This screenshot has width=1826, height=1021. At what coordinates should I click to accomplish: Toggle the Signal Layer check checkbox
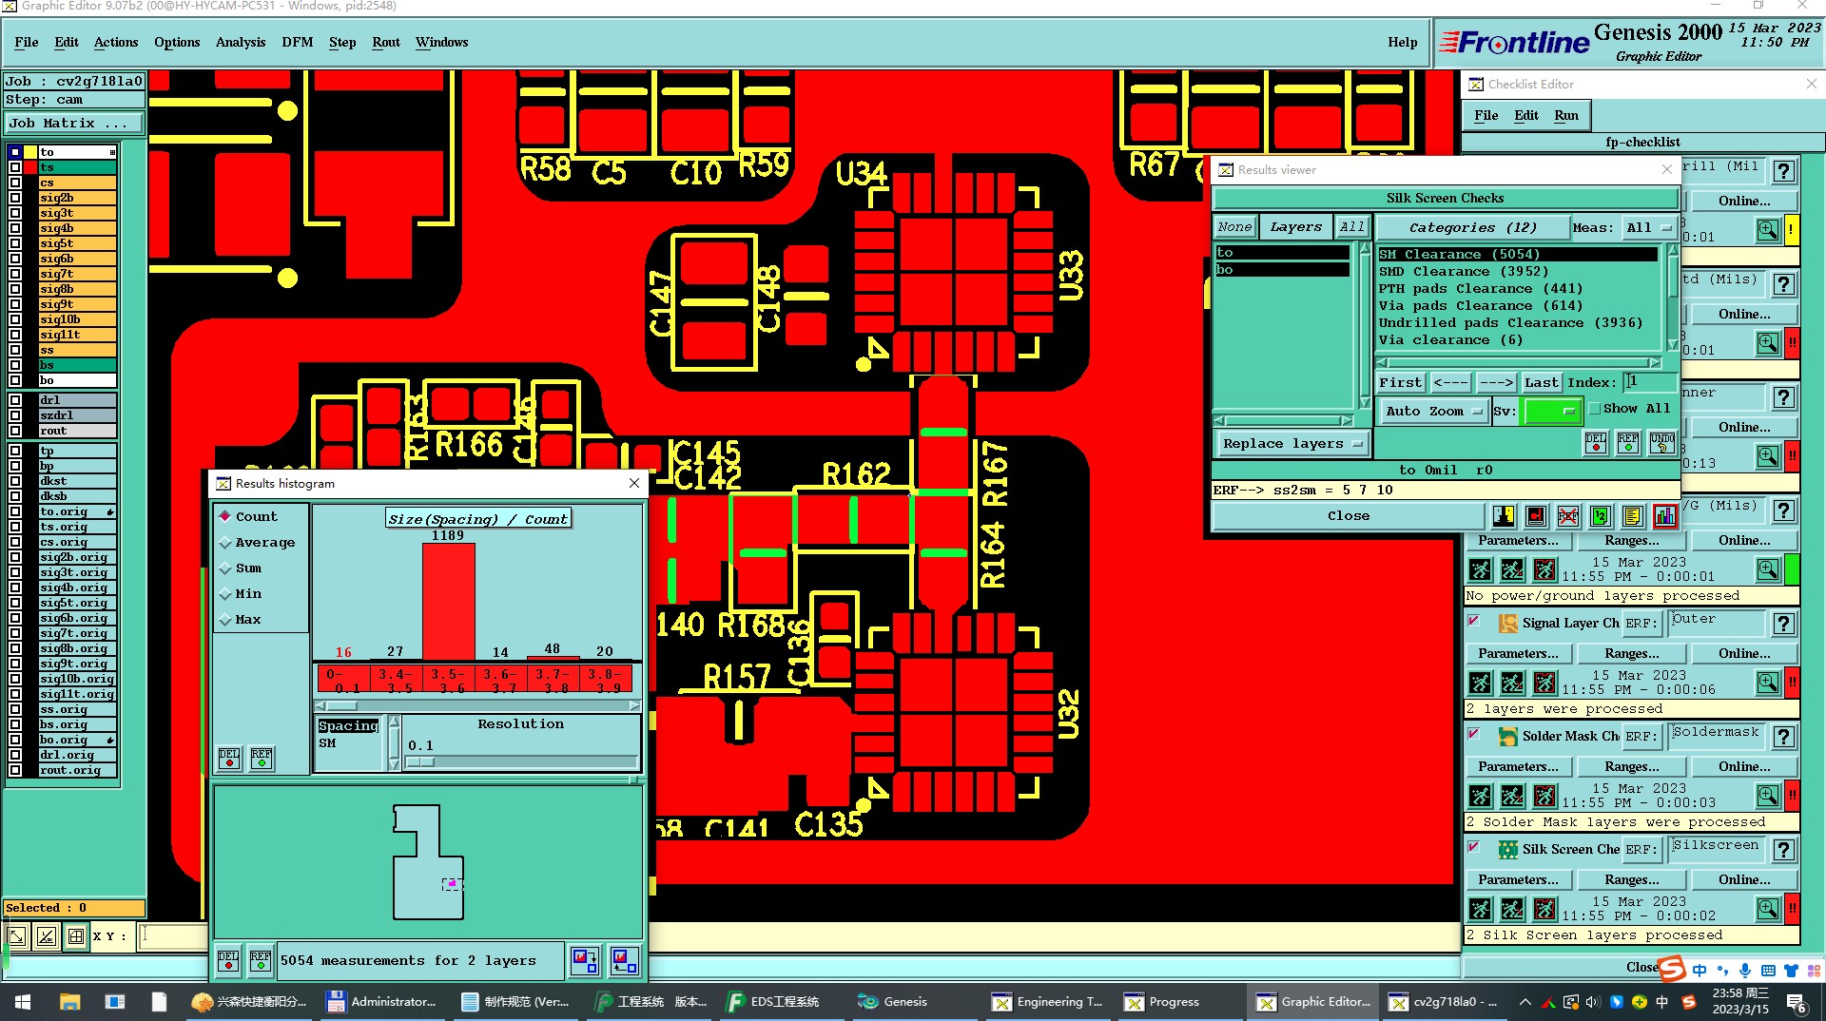[x=1474, y=621]
